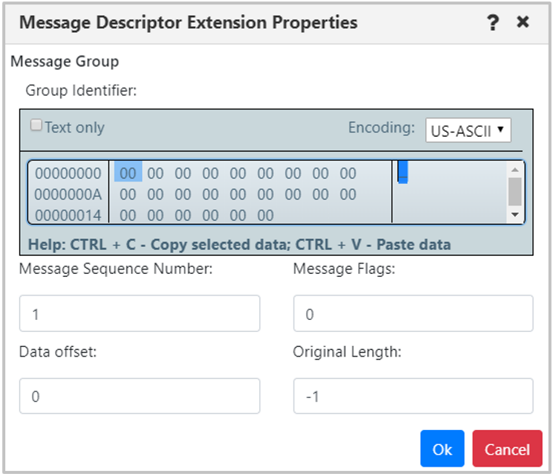Select the highlighted first 00 hex byte
Screen dimensions: 553x474
click(x=128, y=173)
